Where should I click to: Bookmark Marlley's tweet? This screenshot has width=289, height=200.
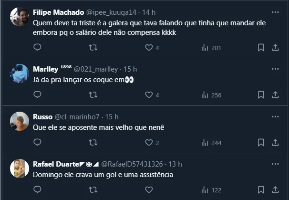tap(261, 95)
